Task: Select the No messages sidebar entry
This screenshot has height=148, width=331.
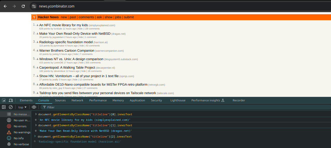Action: pos(15,114)
